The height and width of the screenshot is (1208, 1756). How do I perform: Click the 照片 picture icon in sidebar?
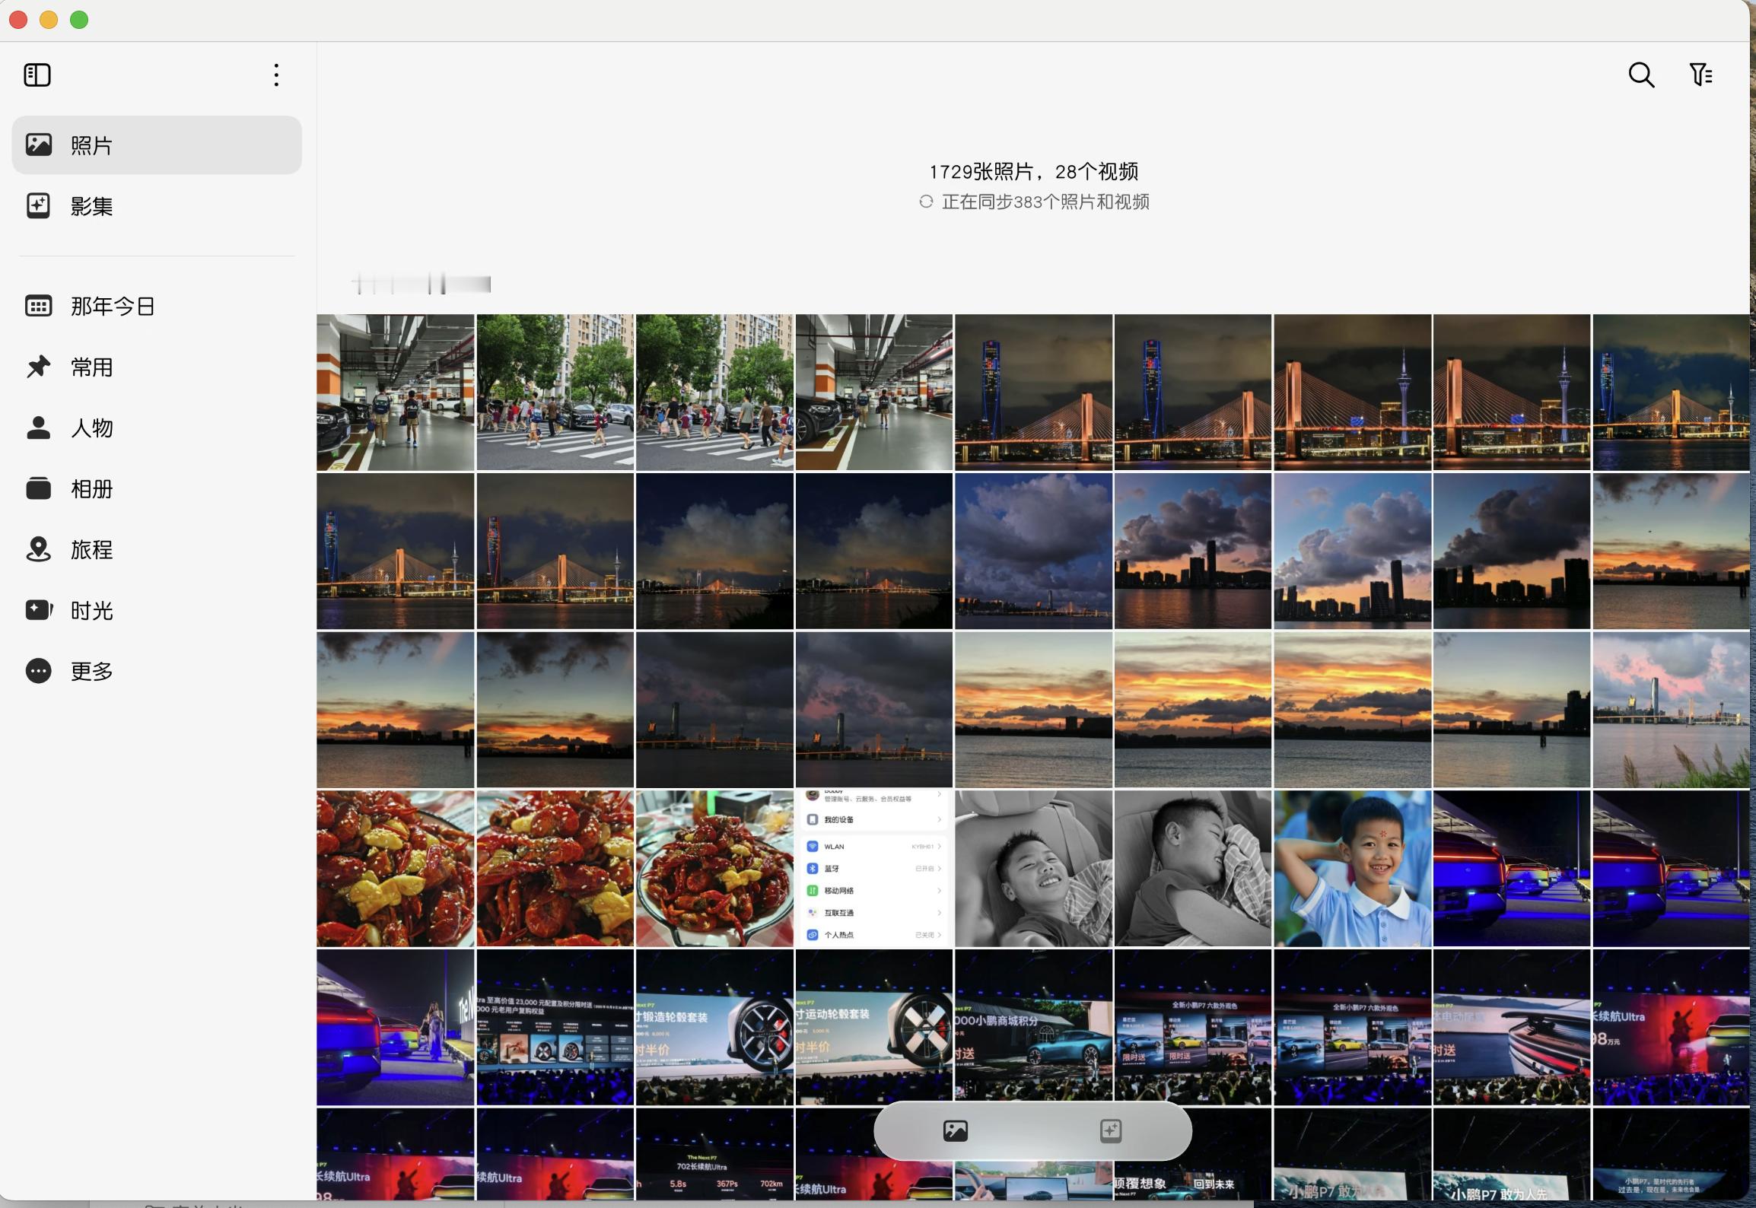39,145
